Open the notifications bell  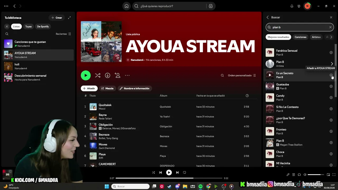pyautogui.click(x=292, y=6)
